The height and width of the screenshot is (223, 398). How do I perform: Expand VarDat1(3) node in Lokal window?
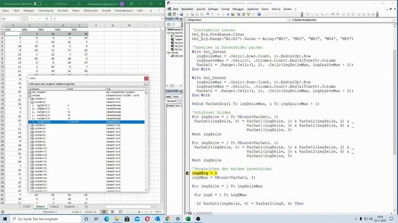(32, 125)
